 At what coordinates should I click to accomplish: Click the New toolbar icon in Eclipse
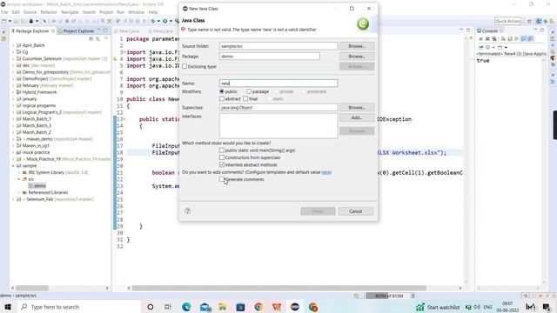coord(3,21)
